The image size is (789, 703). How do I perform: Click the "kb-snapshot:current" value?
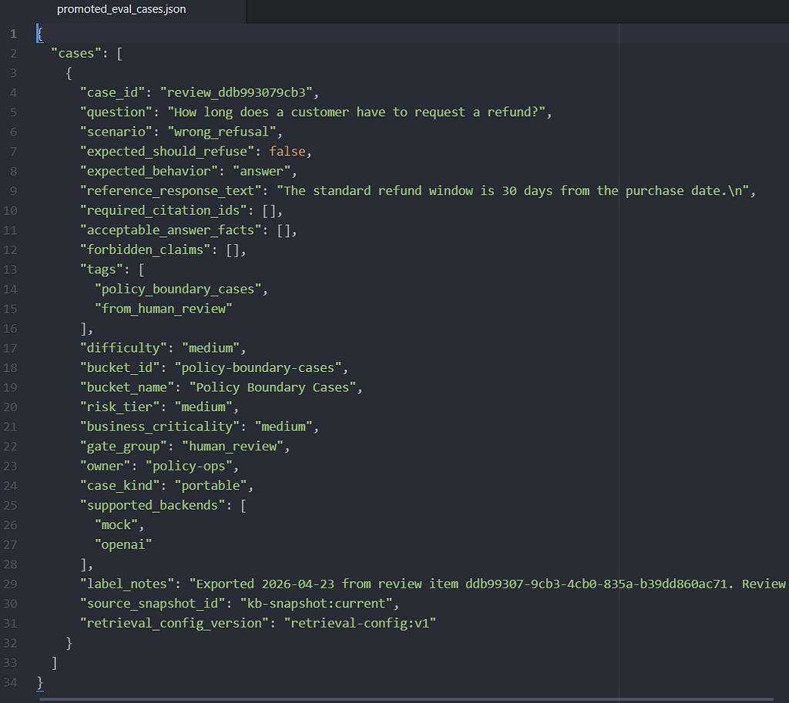click(316, 604)
